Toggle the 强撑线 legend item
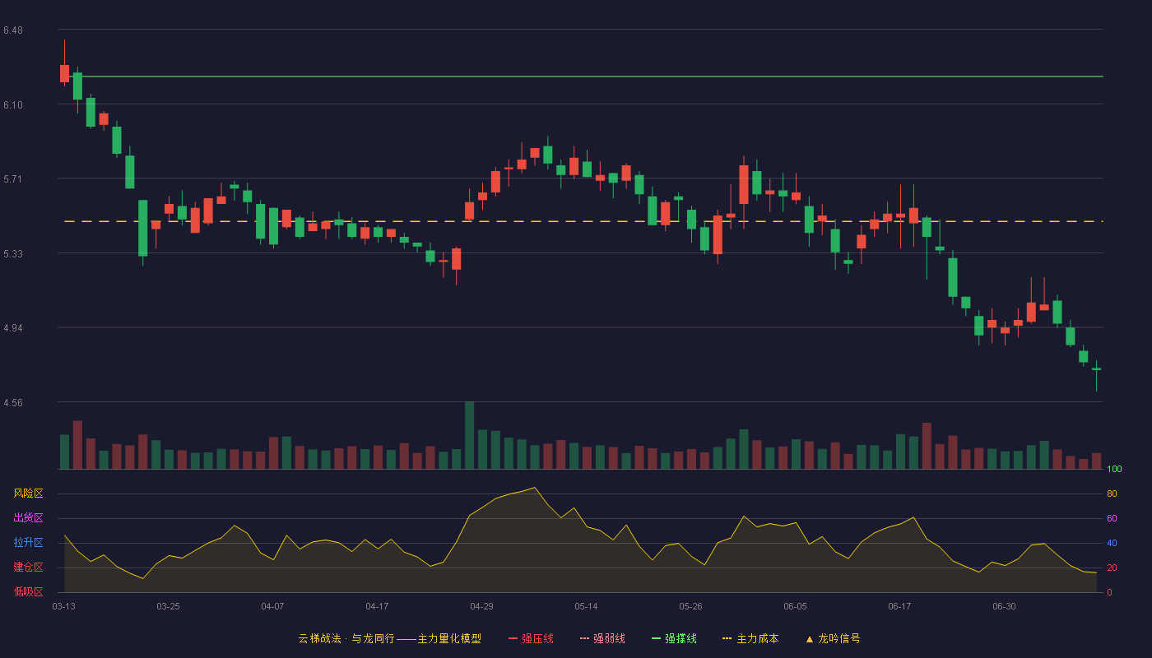Screen dimensions: 1152x658 (x=674, y=638)
